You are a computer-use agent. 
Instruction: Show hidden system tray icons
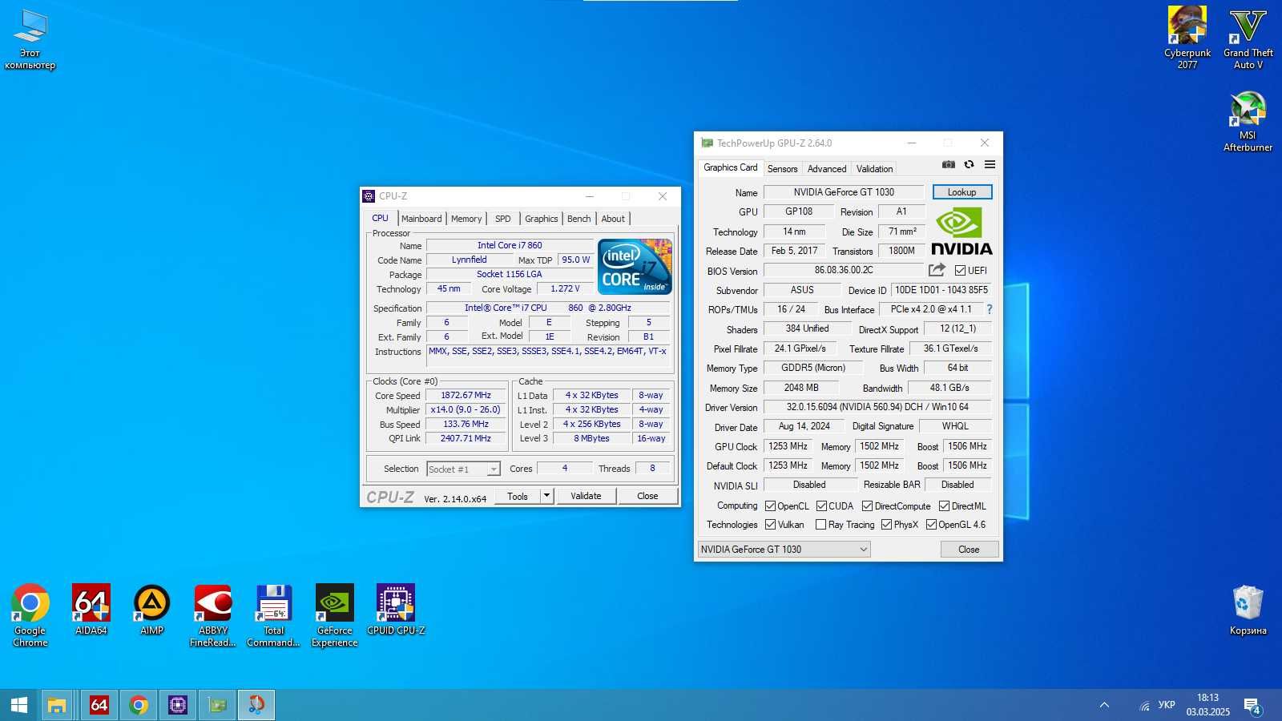click(x=1104, y=706)
